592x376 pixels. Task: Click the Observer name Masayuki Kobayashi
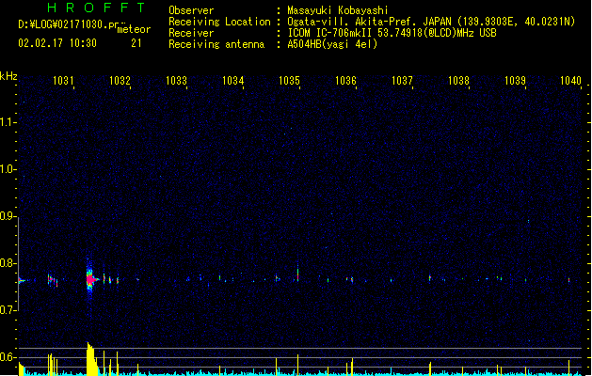click(x=338, y=10)
